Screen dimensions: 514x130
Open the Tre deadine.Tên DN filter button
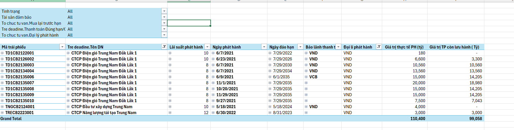pyautogui.click(x=164, y=47)
